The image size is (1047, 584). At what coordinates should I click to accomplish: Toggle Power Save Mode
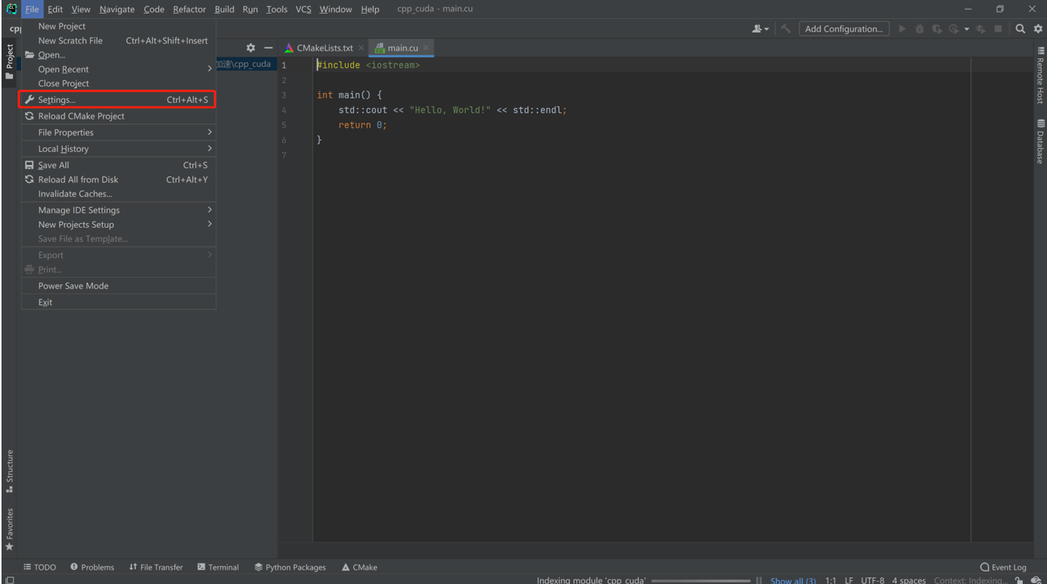118,286
